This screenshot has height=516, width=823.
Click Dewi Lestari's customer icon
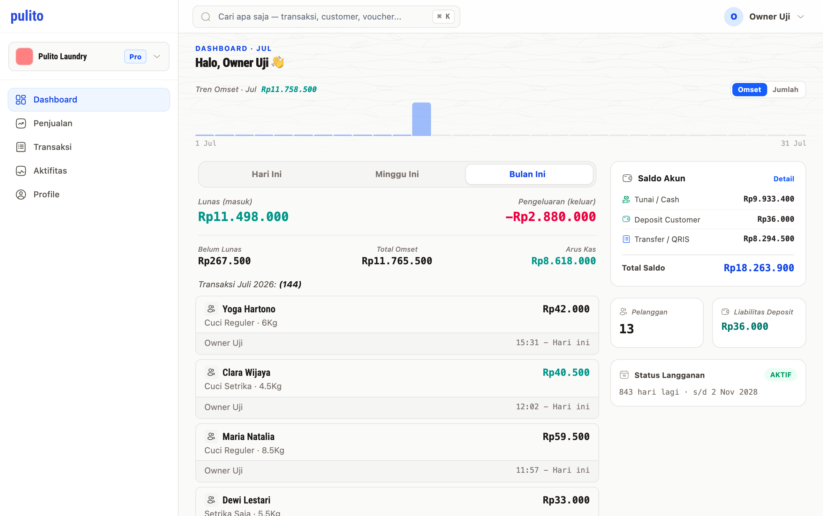[x=211, y=500]
